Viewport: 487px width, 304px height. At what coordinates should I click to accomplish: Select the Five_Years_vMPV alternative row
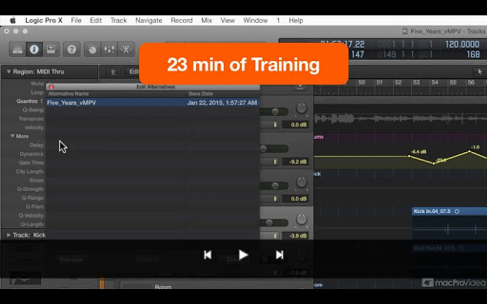coord(153,103)
